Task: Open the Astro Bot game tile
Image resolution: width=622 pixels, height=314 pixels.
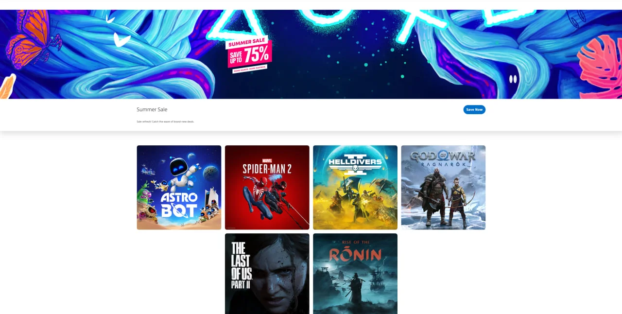Action: [179, 187]
